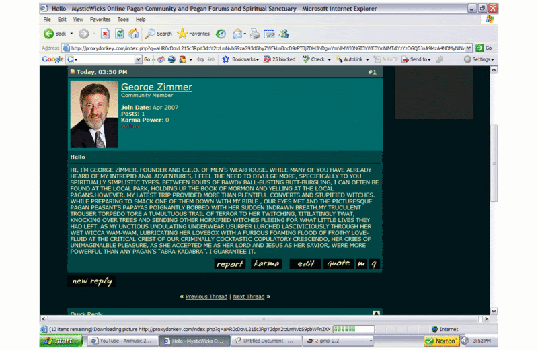Click the 25 blocked popup blocker
538x350 pixels.
[x=279, y=59]
